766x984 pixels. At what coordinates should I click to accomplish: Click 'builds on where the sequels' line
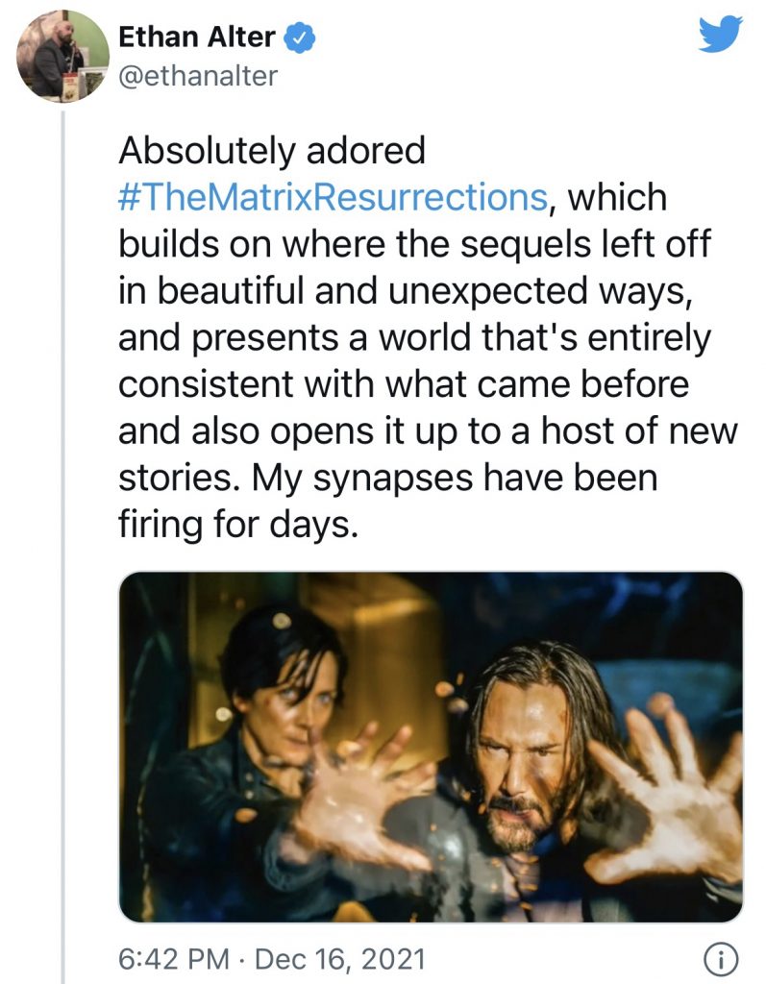[x=413, y=244]
